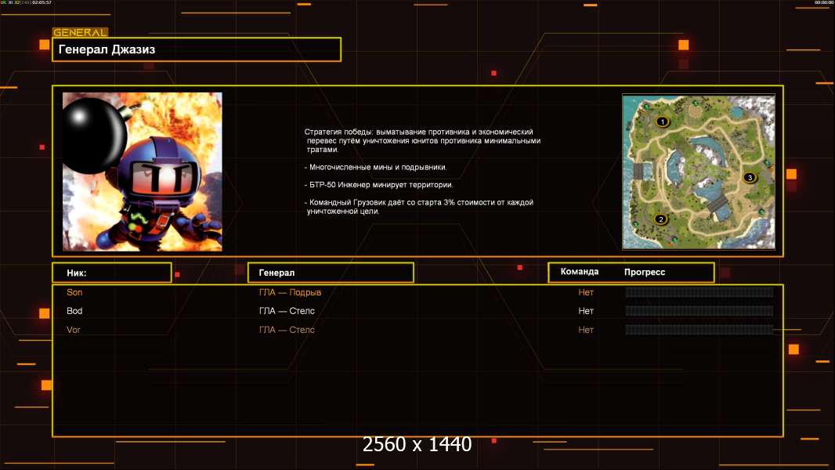Click the Прогресс column label

pos(645,272)
